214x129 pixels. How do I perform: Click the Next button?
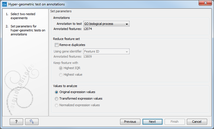click(x=152, y=122)
